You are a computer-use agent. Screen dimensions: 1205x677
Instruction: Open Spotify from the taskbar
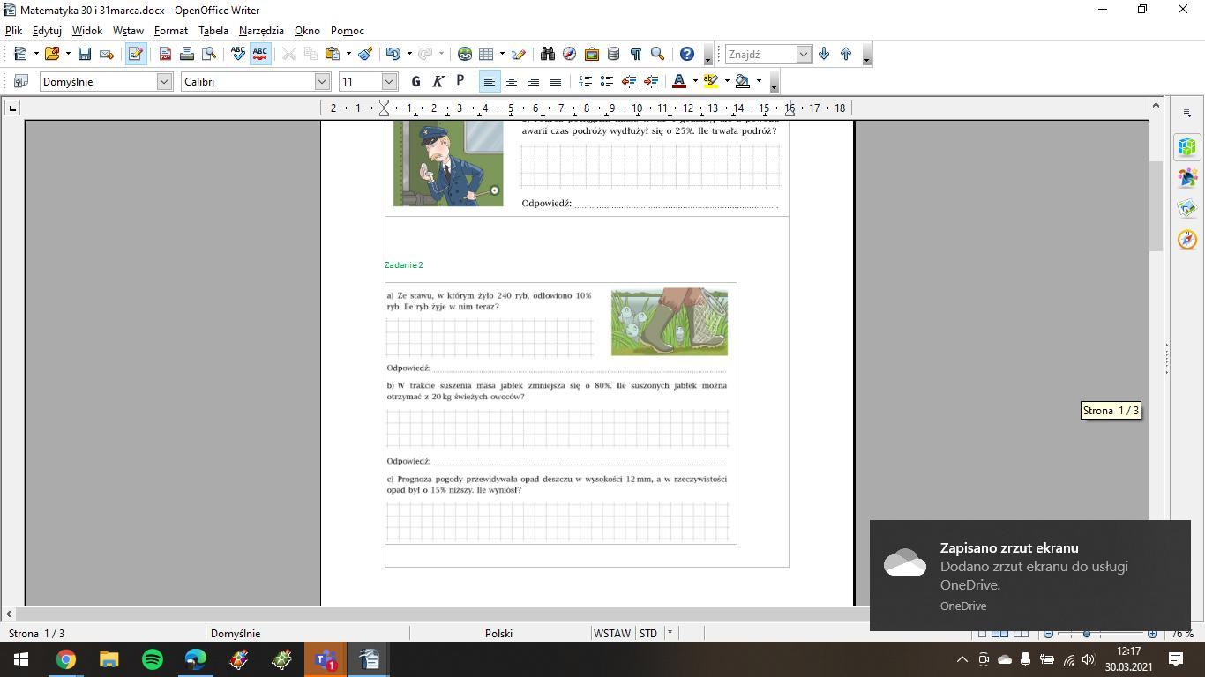tap(153, 659)
